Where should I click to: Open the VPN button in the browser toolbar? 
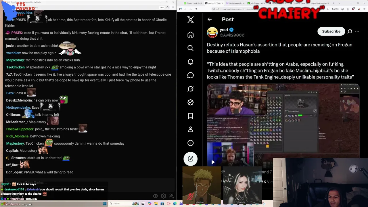tap(335, 9)
